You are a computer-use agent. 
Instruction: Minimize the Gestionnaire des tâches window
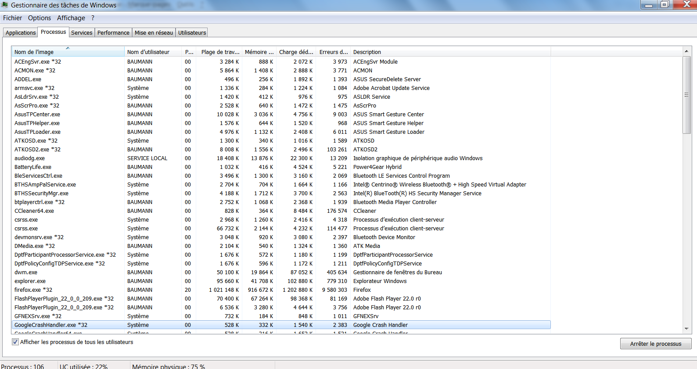click(648, 5)
